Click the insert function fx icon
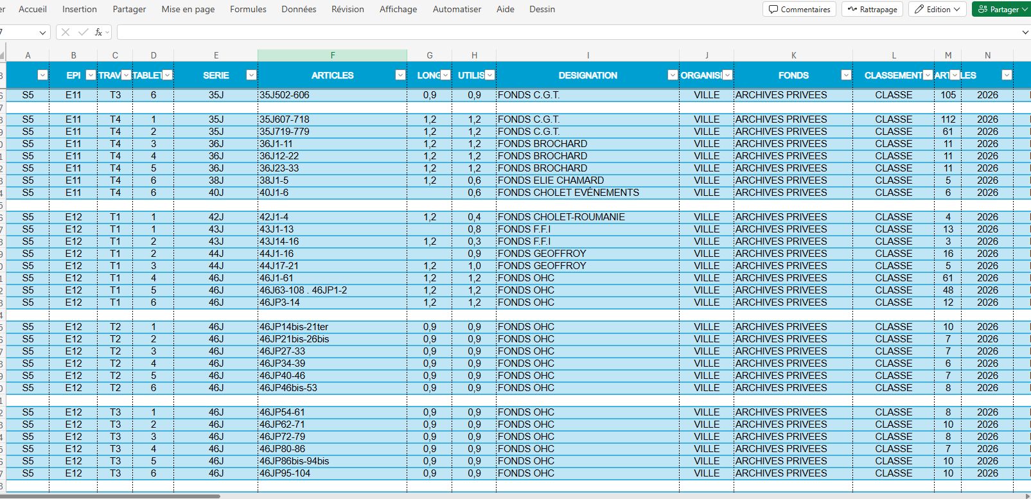This screenshot has width=1031, height=499. (98, 32)
